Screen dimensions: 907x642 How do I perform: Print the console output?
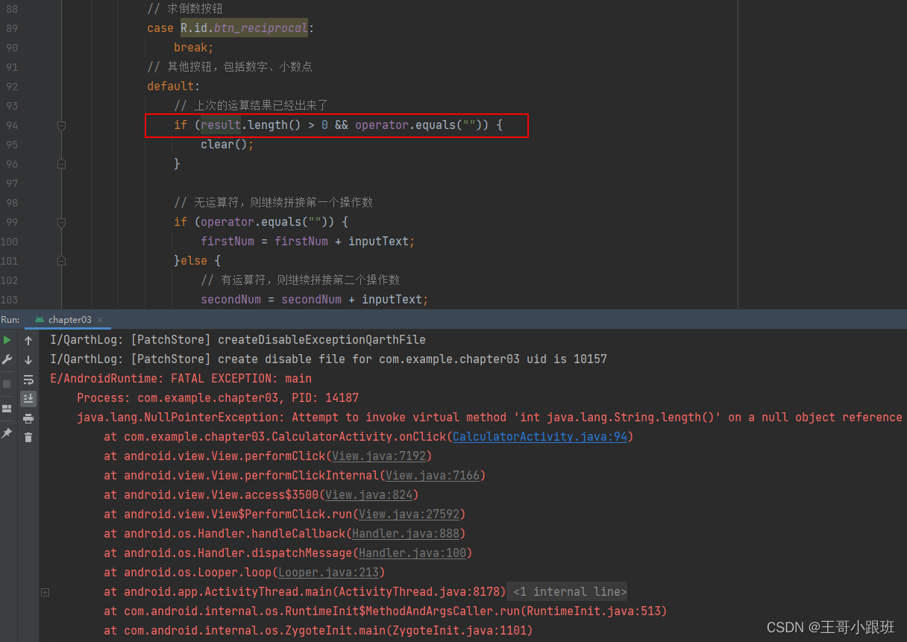pyautogui.click(x=28, y=417)
